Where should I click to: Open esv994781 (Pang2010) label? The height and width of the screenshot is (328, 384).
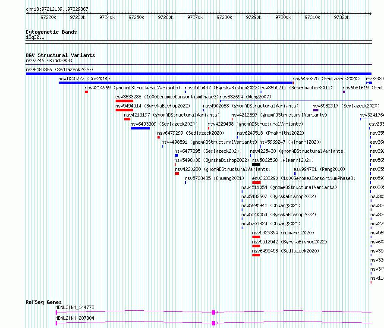(319, 169)
